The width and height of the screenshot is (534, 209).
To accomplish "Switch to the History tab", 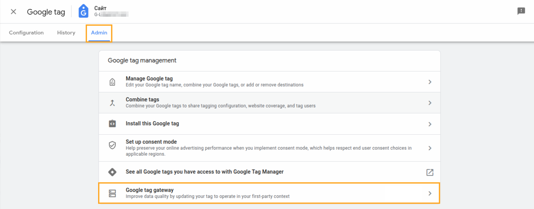I will [66, 33].
